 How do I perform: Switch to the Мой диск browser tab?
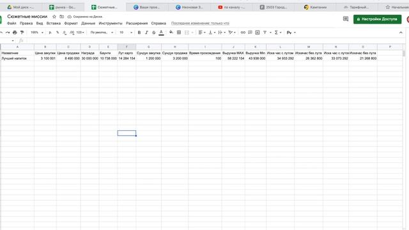coord(21,7)
